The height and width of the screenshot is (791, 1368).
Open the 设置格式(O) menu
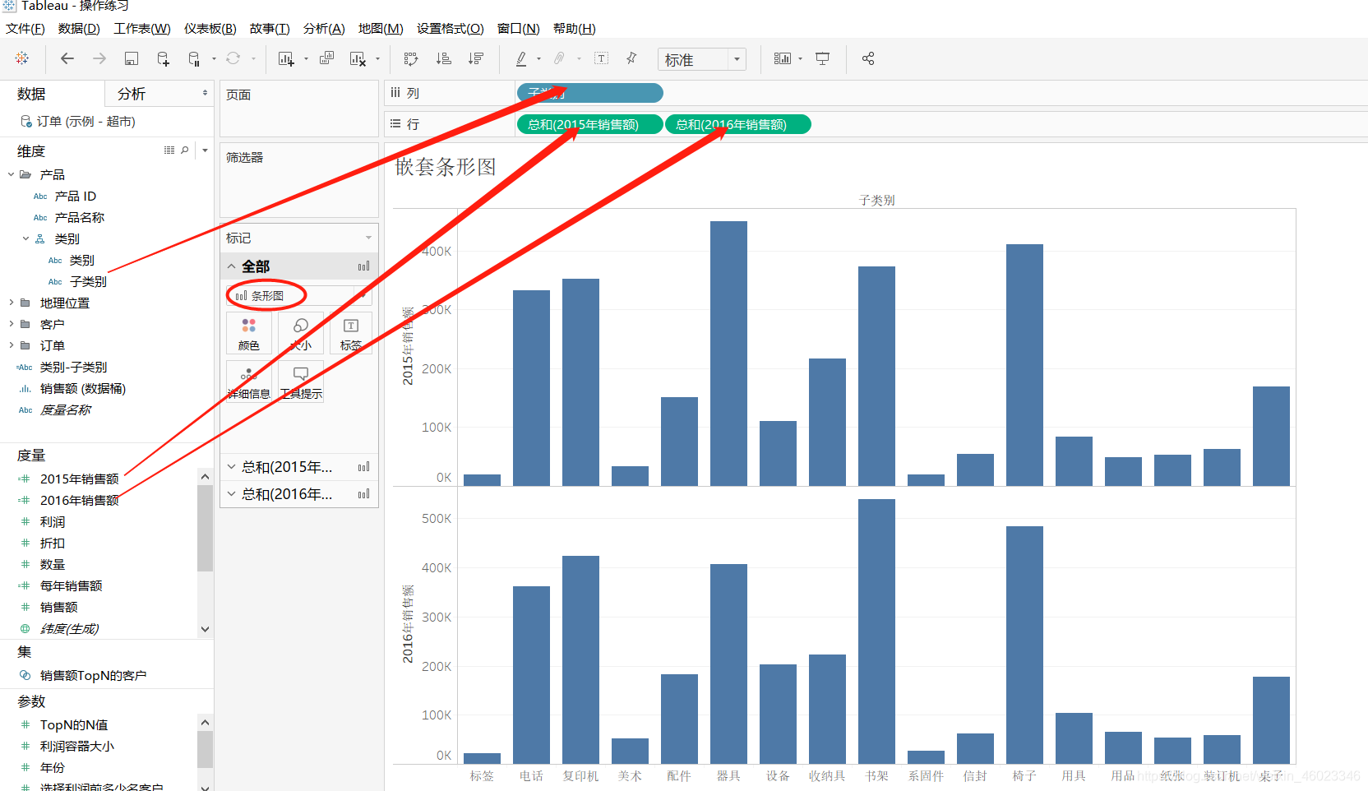450,28
